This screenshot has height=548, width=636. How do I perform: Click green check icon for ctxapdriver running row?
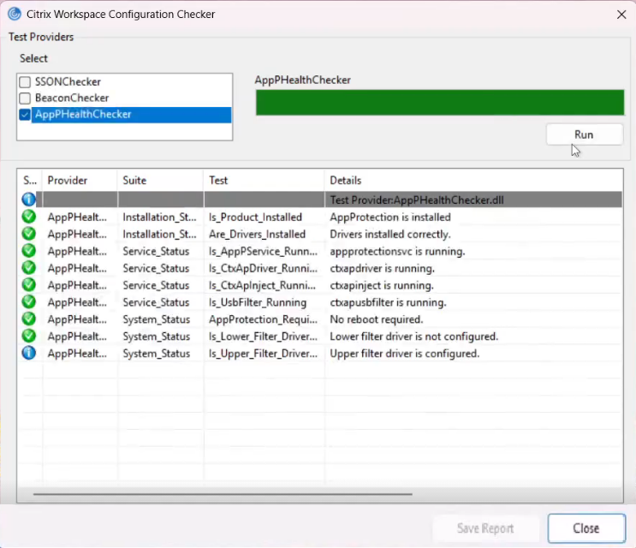[29, 268]
